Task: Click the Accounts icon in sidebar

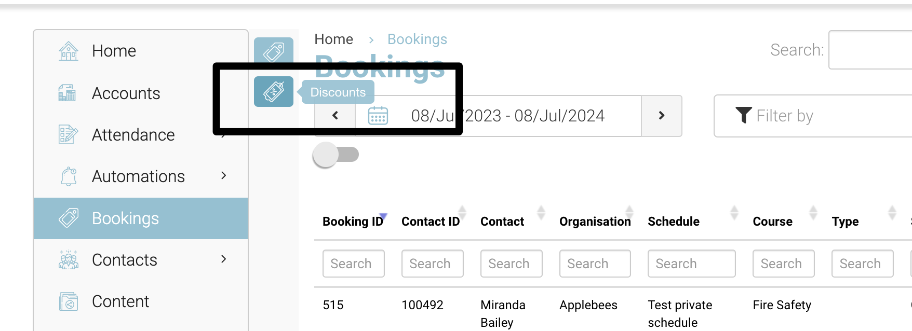Action: pos(67,93)
